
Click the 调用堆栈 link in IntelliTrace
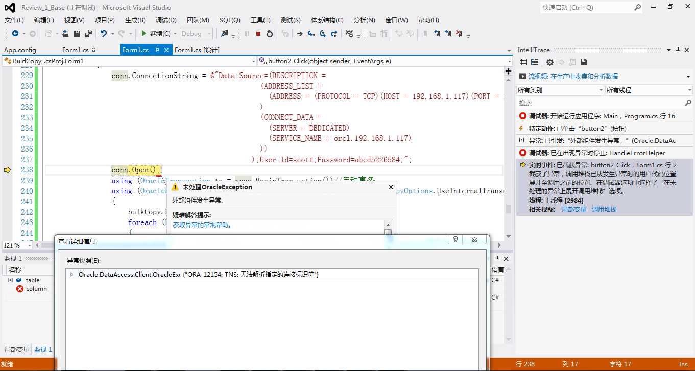click(604, 210)
